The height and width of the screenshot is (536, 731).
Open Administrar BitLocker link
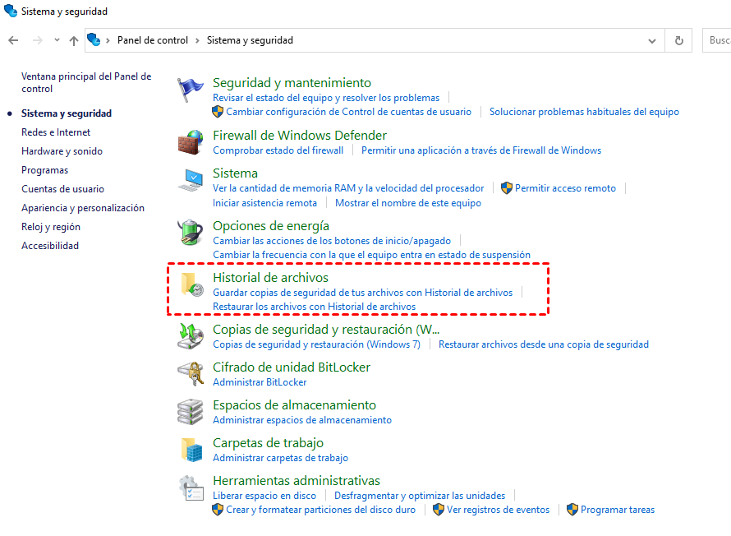(260, 382)
